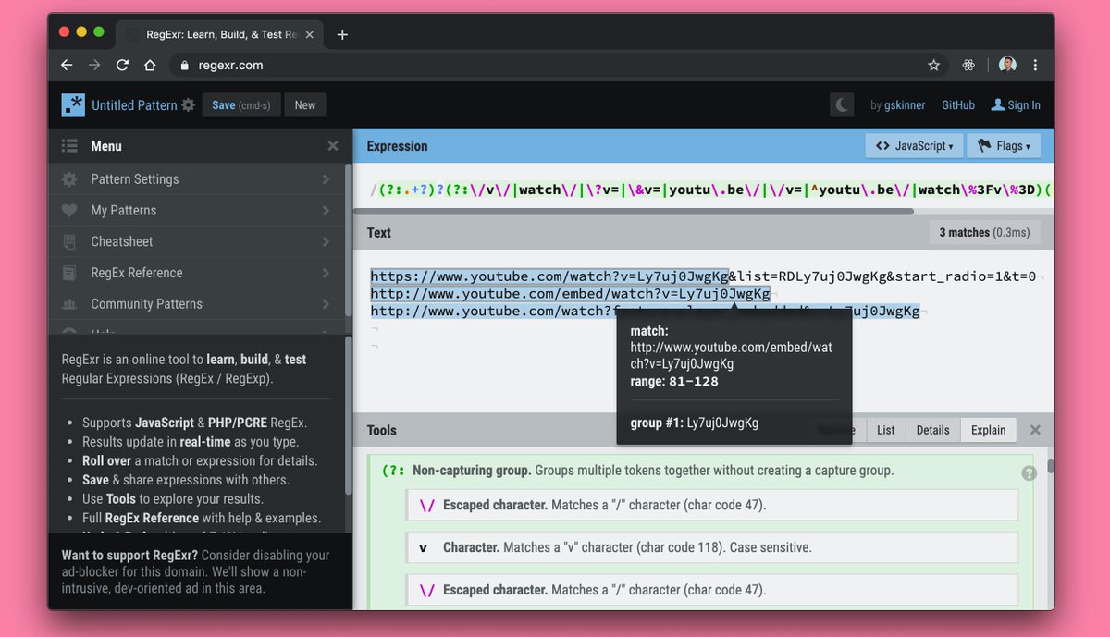1110x637 pixels.
Task: Bookmark this page with star icon
Action: 934,66
